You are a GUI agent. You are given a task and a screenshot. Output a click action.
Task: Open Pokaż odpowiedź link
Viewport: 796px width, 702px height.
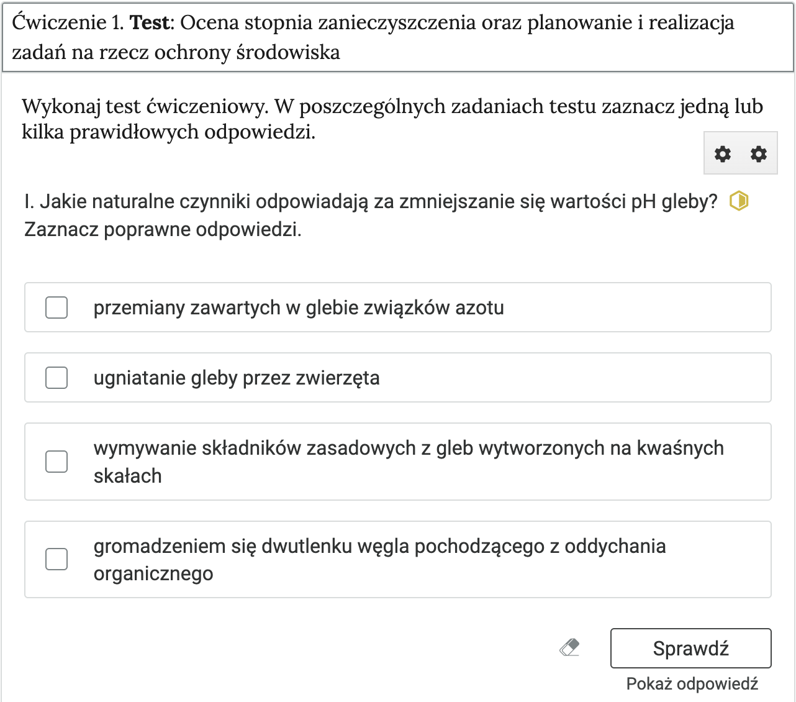[692, 683]
